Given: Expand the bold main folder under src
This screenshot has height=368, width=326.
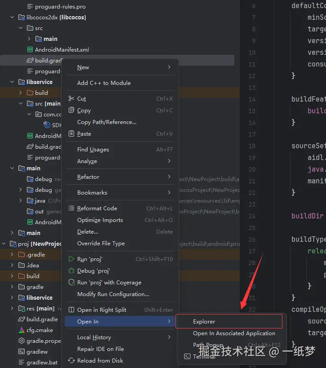Looking at the screenshot, I should [x=29, y=39].
